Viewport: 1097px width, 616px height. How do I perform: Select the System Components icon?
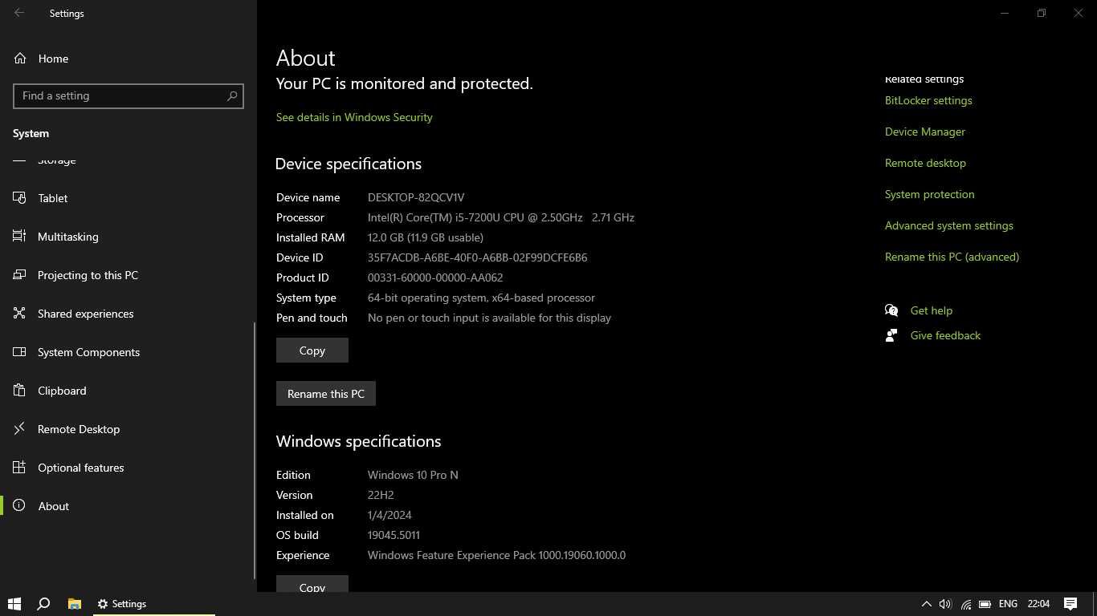[x=20, y=352]
